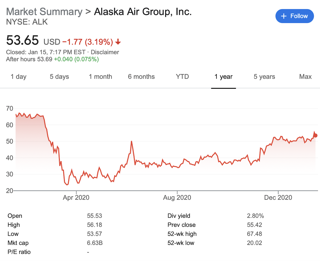The image size is (320, 261).
Task: Switch to 5 years range
Action: (x=264, y=76)
